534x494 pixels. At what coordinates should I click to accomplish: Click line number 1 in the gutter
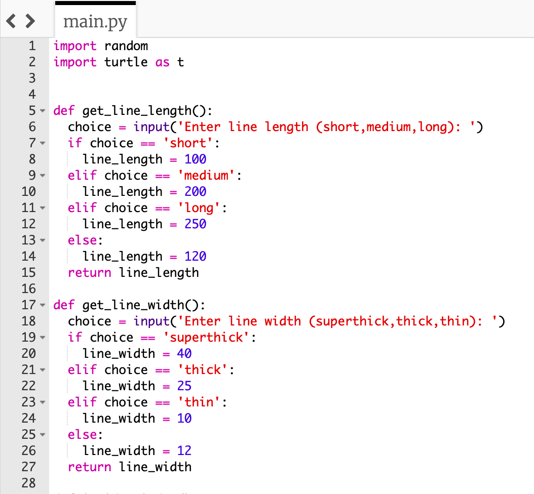coord(32,46)
